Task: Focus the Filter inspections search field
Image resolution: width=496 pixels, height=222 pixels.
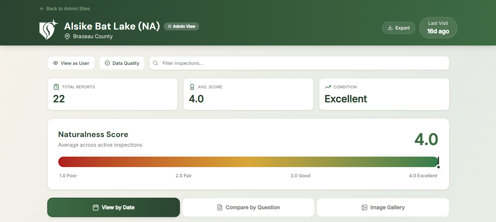Action: (303, 63)
